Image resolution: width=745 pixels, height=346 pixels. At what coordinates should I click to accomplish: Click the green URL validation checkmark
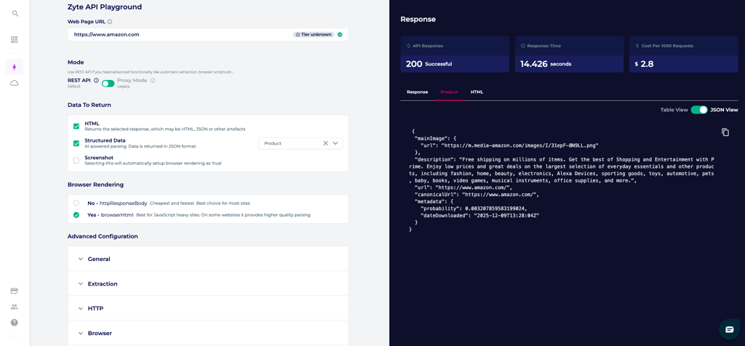coord(340,35)
